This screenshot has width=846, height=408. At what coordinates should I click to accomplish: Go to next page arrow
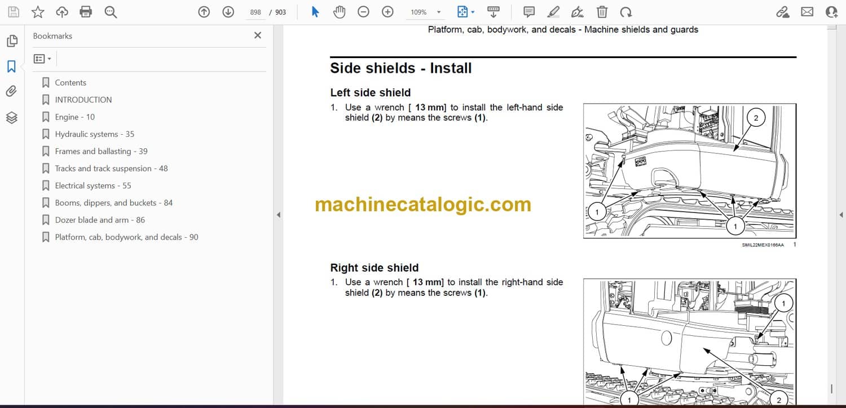click(228, 12)
